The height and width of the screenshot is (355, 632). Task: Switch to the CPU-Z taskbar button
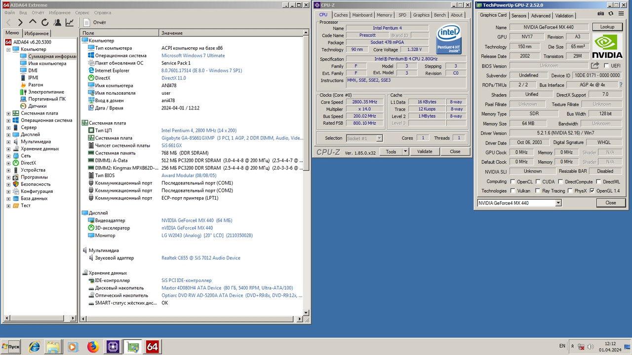pos(113,347)
